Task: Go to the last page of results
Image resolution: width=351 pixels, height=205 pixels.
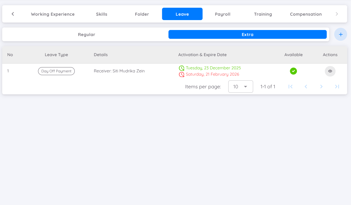Action: (337, 86)
